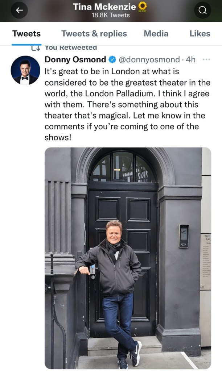Image resolution: width=222 pixels, height=371 pixels.
Task: Click the 18.8K Tweets count
Action: pos(111,15)
